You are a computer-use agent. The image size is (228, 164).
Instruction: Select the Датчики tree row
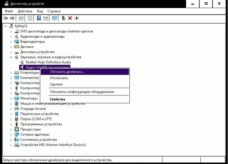(27, 47)
